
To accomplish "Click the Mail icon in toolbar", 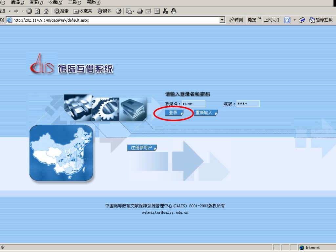I will click(x=129, y=11).
